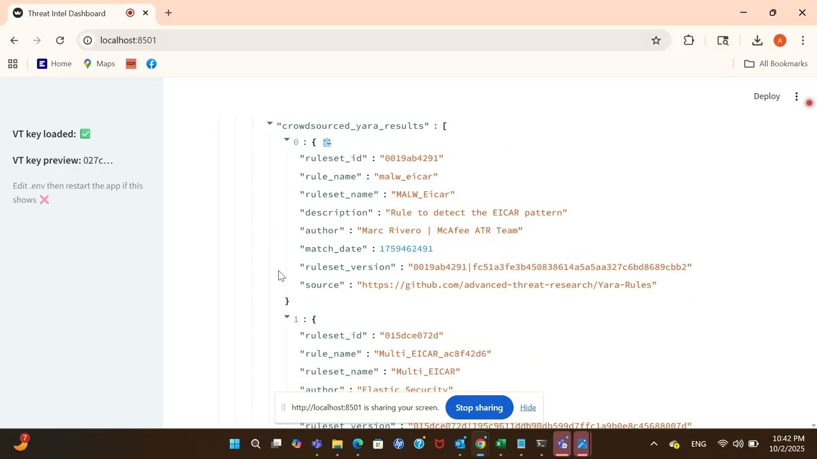Open Task View from taskbar

pyautogui.click(x=276, y=444)
